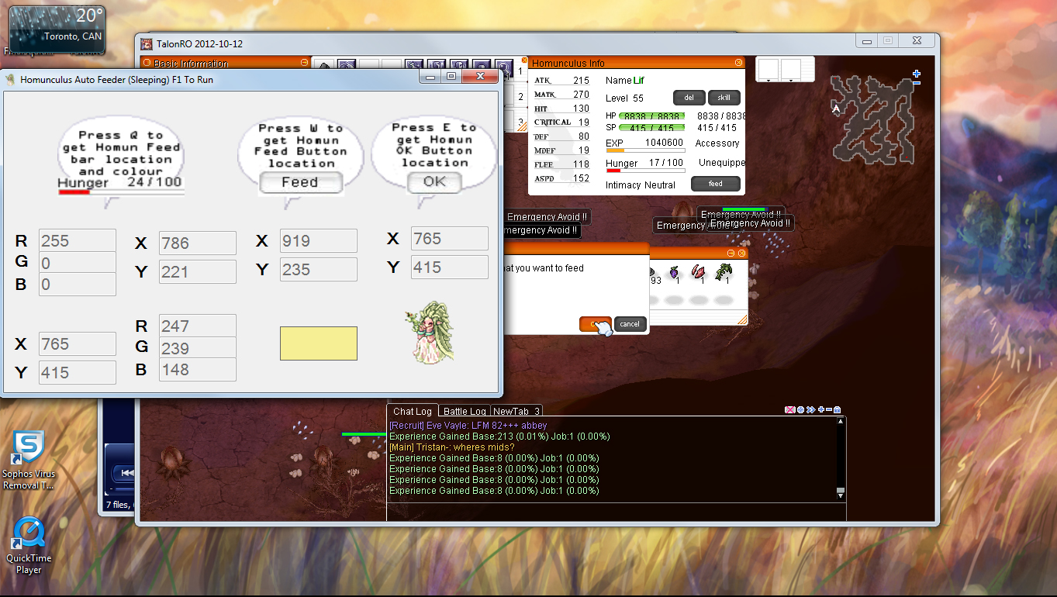Select hotkey bar row 2
This screenshot has width=1057, height=597.
(520, 97)
